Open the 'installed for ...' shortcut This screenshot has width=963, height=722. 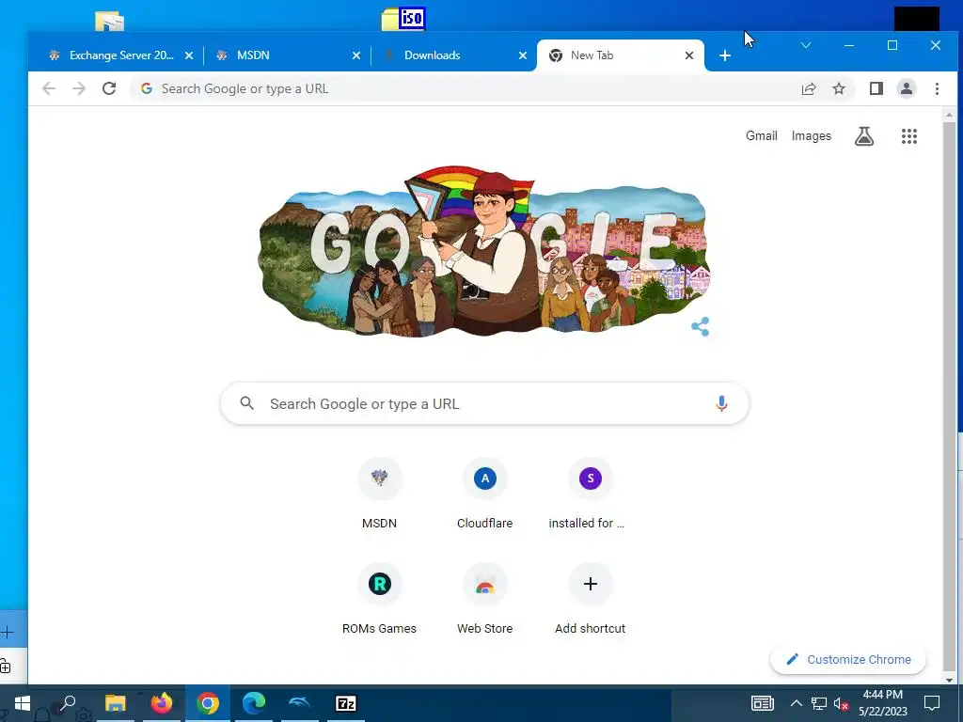(591, 494)
